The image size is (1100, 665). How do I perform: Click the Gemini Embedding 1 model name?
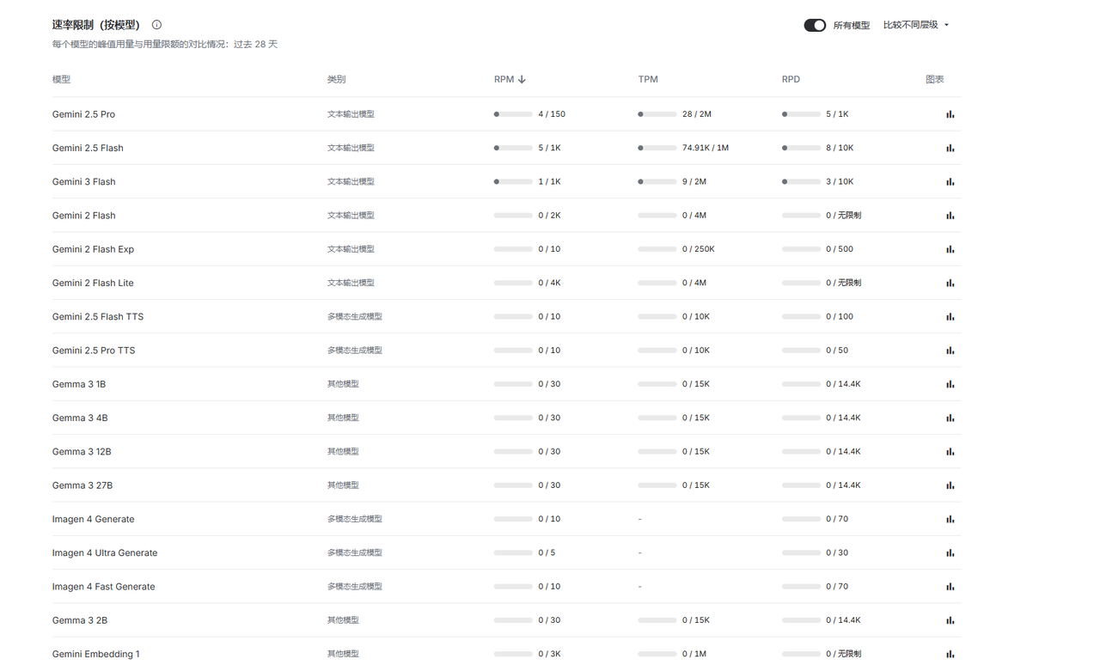pyautogui.click(x=95, y=654)
